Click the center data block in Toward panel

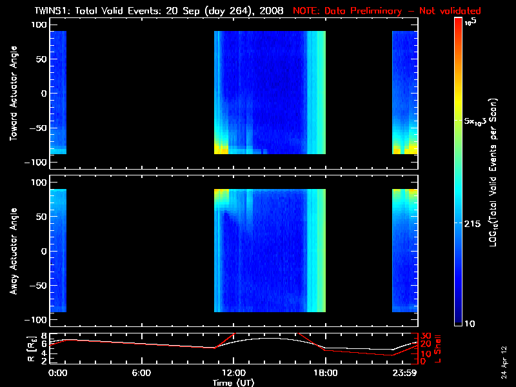point(270,93)
